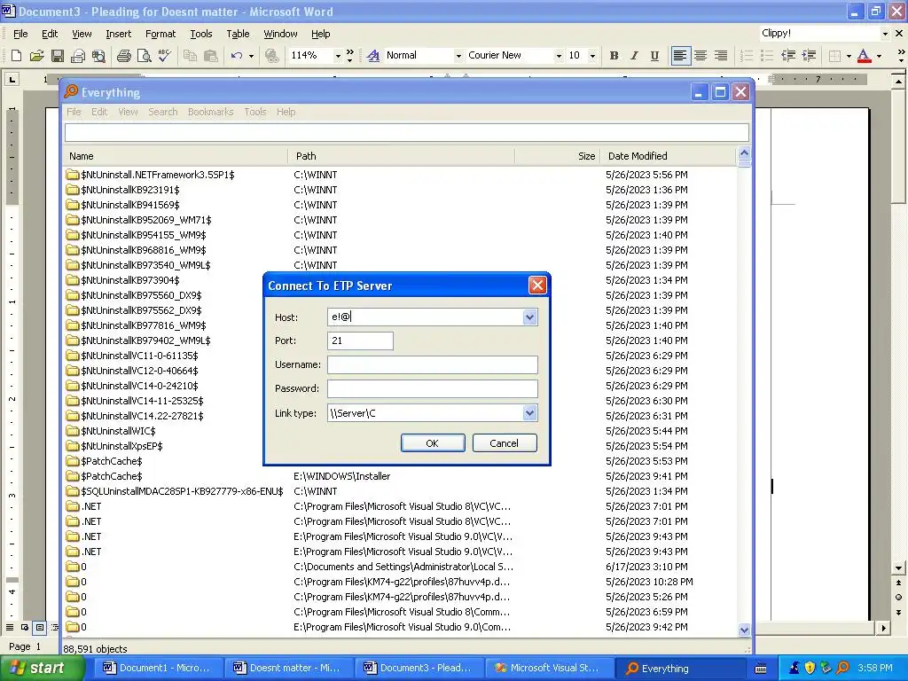Open Word's Window menu
The width and height of the screenshot is (908, 681).
click(280, 34)
